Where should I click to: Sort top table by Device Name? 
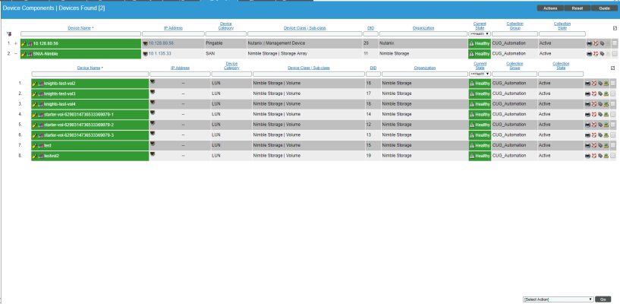(x=80, y=28)
